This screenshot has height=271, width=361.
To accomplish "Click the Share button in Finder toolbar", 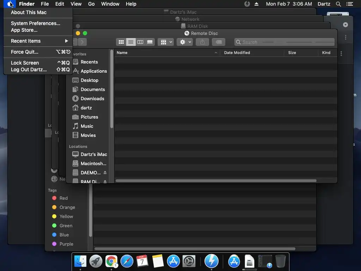I will [x=202, y=42].
